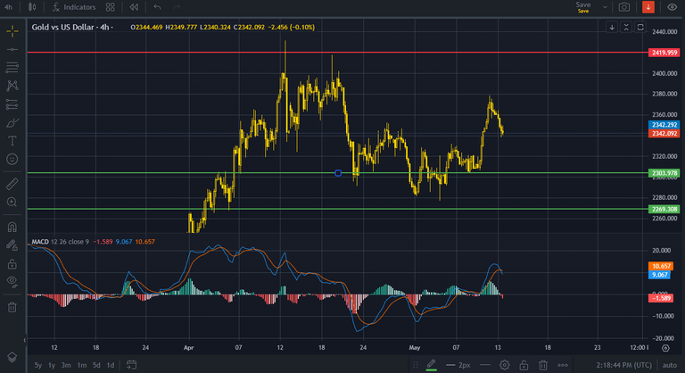Toggle lock all drawings padlock
The width and height of the screenshot is (685, 373).
12,263
